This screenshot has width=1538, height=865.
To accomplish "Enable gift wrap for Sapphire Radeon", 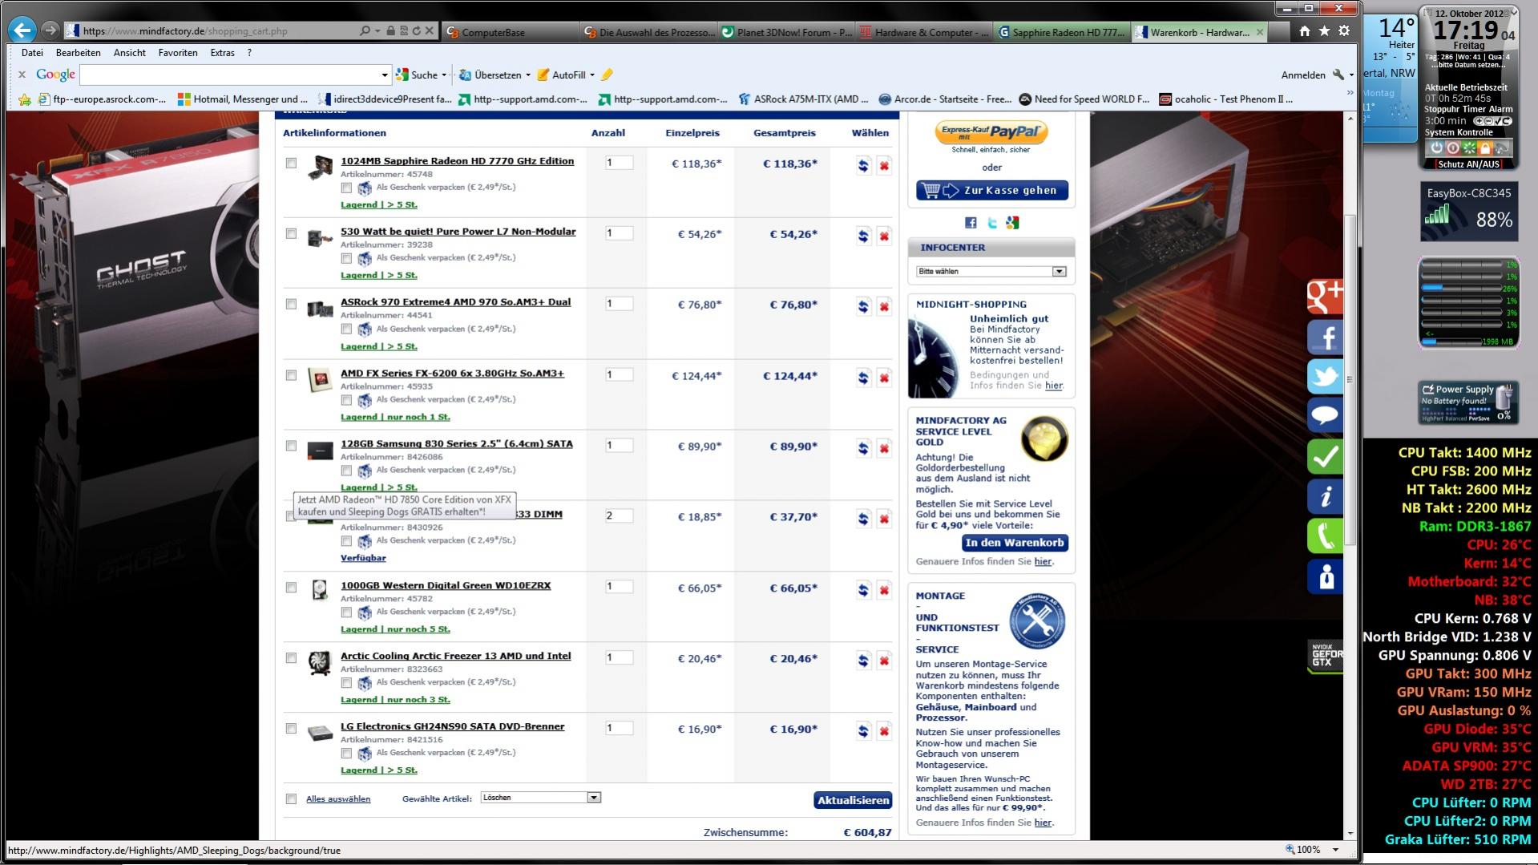I will [x=346, y=188].
